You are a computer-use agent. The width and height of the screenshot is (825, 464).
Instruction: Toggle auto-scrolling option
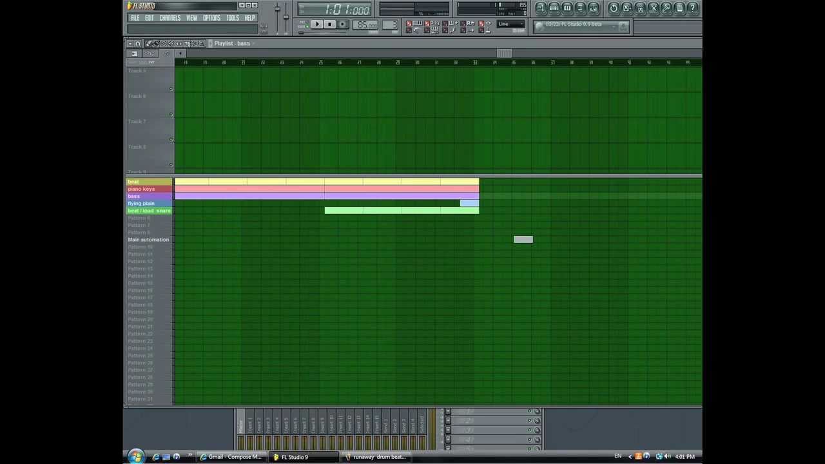[x=467, y=30]
